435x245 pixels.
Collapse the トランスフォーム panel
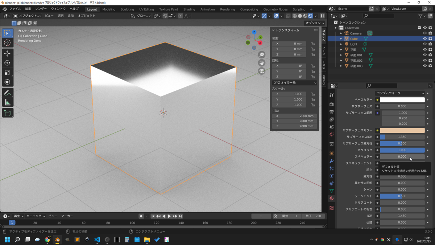[273, 30]
